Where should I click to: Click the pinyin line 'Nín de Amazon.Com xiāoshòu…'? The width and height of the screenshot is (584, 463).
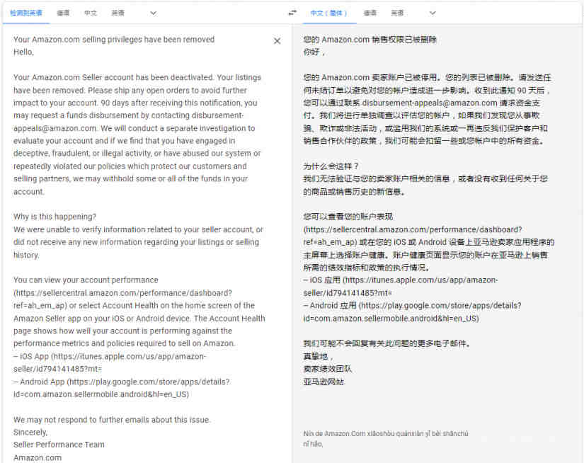(386, 433)
